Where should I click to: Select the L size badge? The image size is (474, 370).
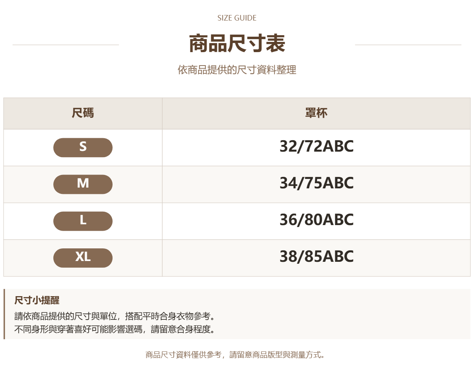click(x=83, y=221)
